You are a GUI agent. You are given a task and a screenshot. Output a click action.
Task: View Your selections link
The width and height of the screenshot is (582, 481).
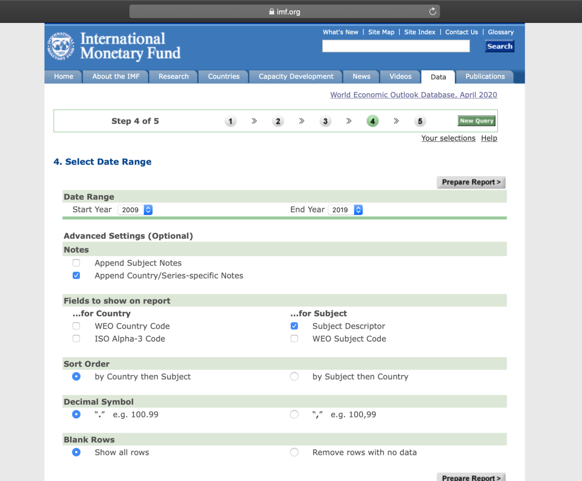pyautogui.click(x=448, y=138)
